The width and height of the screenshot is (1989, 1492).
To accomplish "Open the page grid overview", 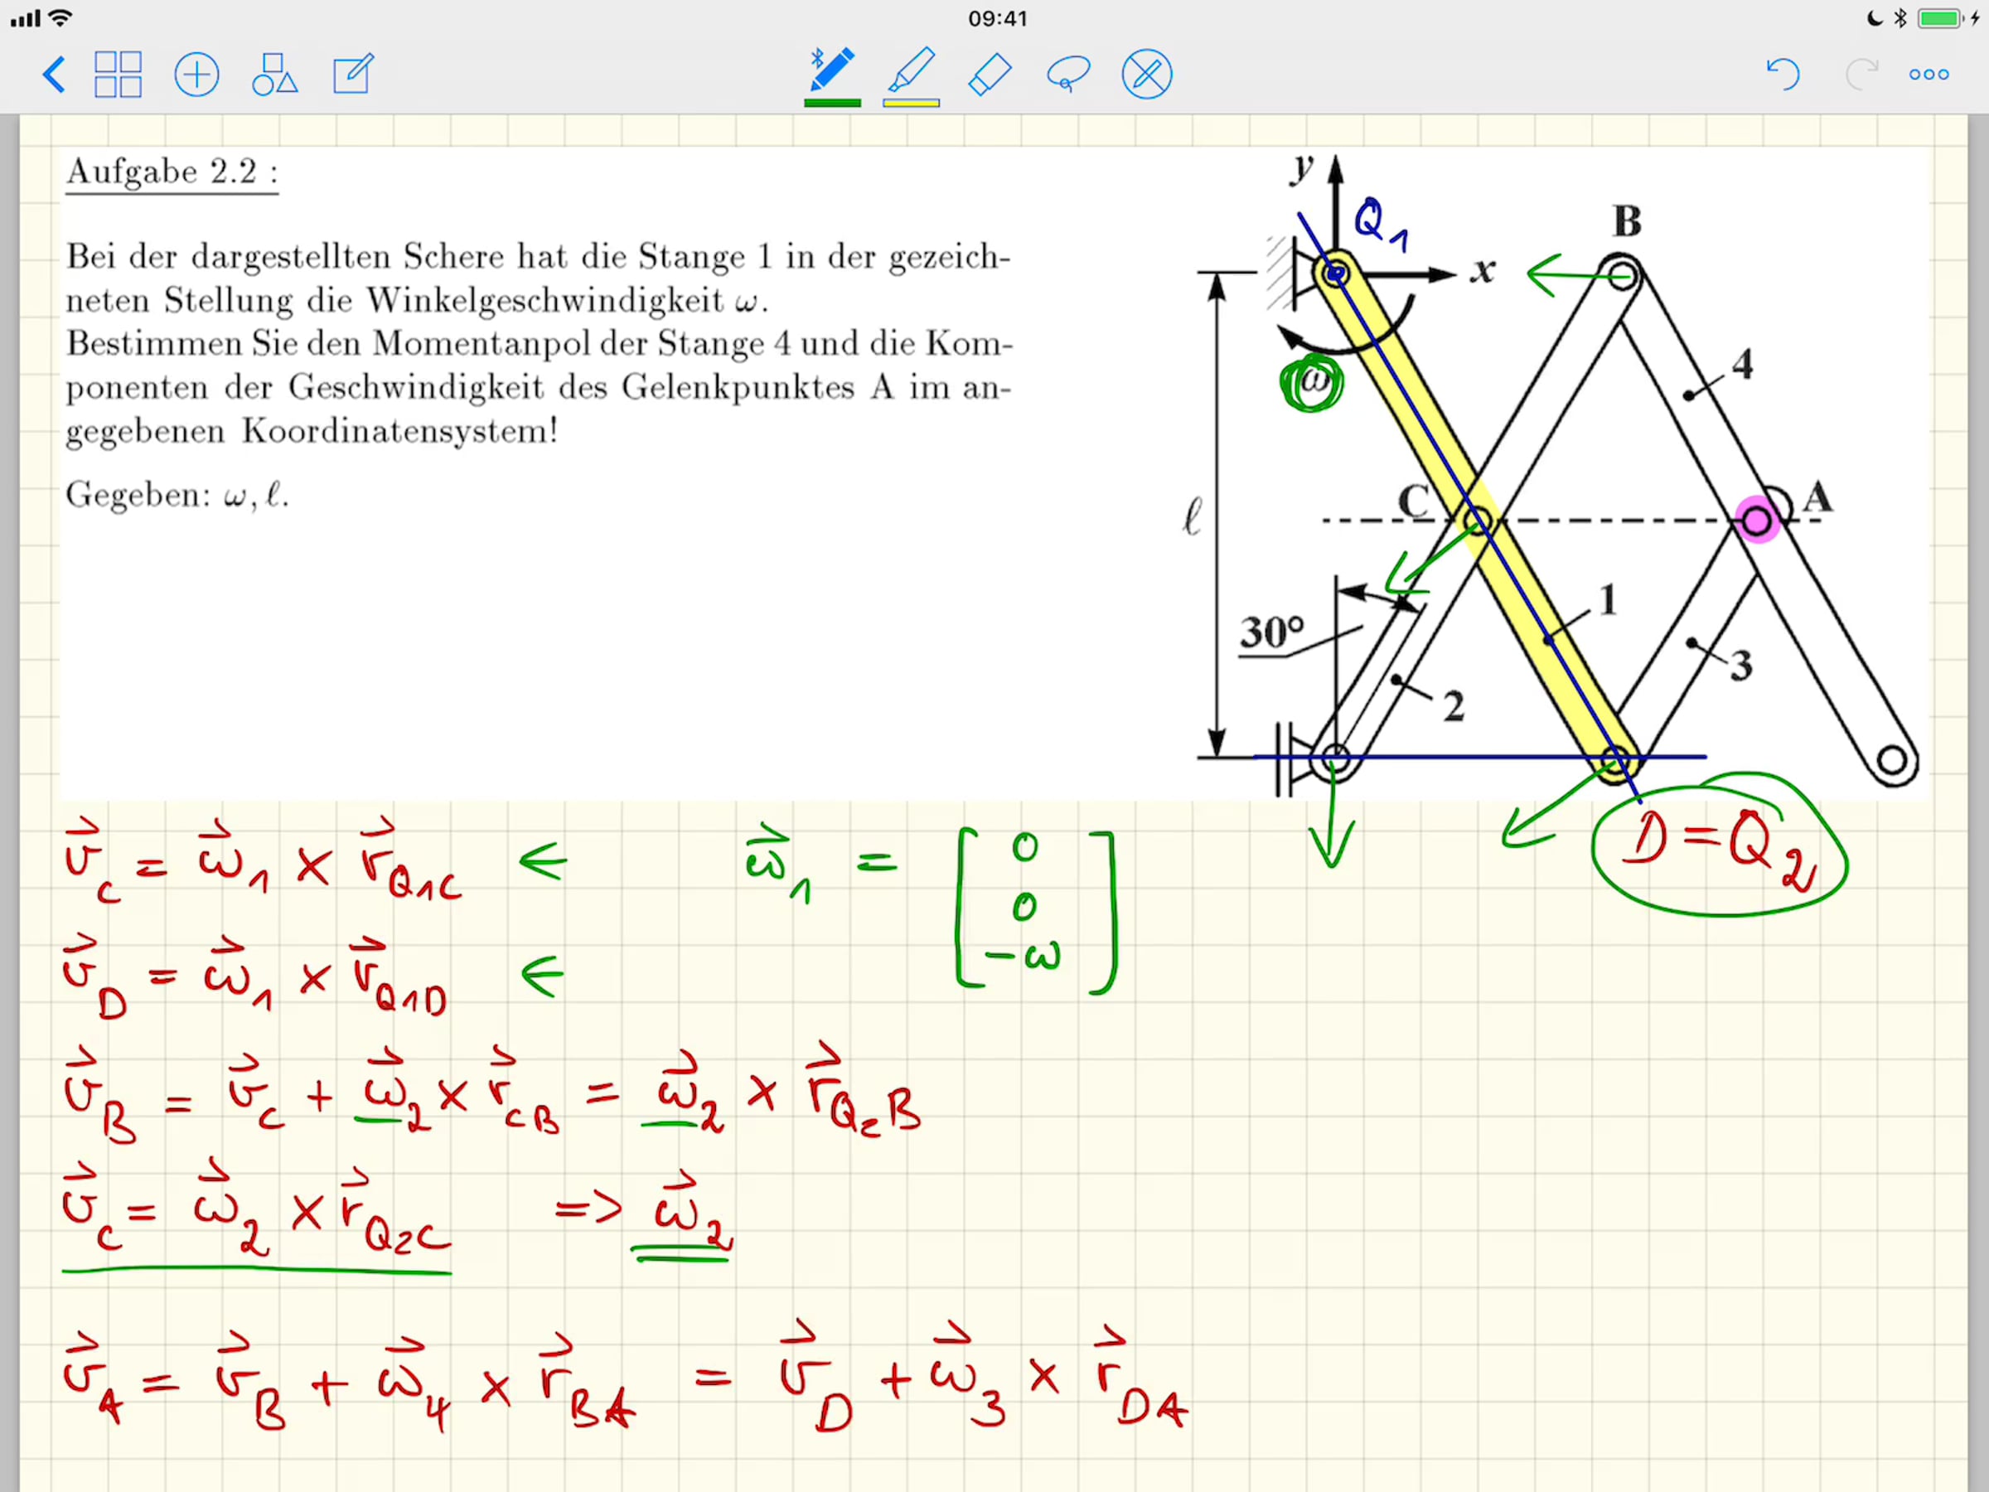I will [x=118, y=75].
